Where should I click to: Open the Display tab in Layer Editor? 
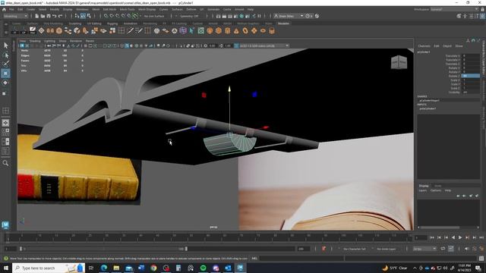coord(424,186)
